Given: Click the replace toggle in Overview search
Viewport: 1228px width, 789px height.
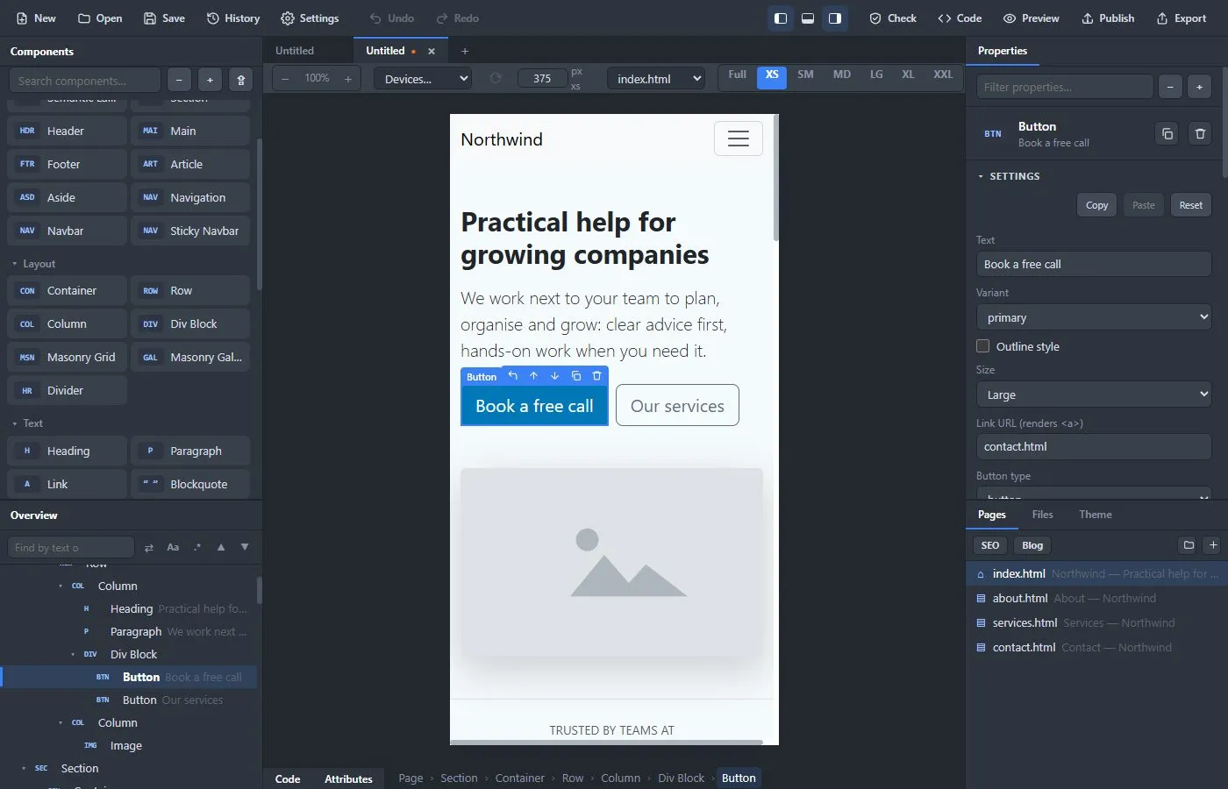Looking at the screenshot, I should coord(149,548).
